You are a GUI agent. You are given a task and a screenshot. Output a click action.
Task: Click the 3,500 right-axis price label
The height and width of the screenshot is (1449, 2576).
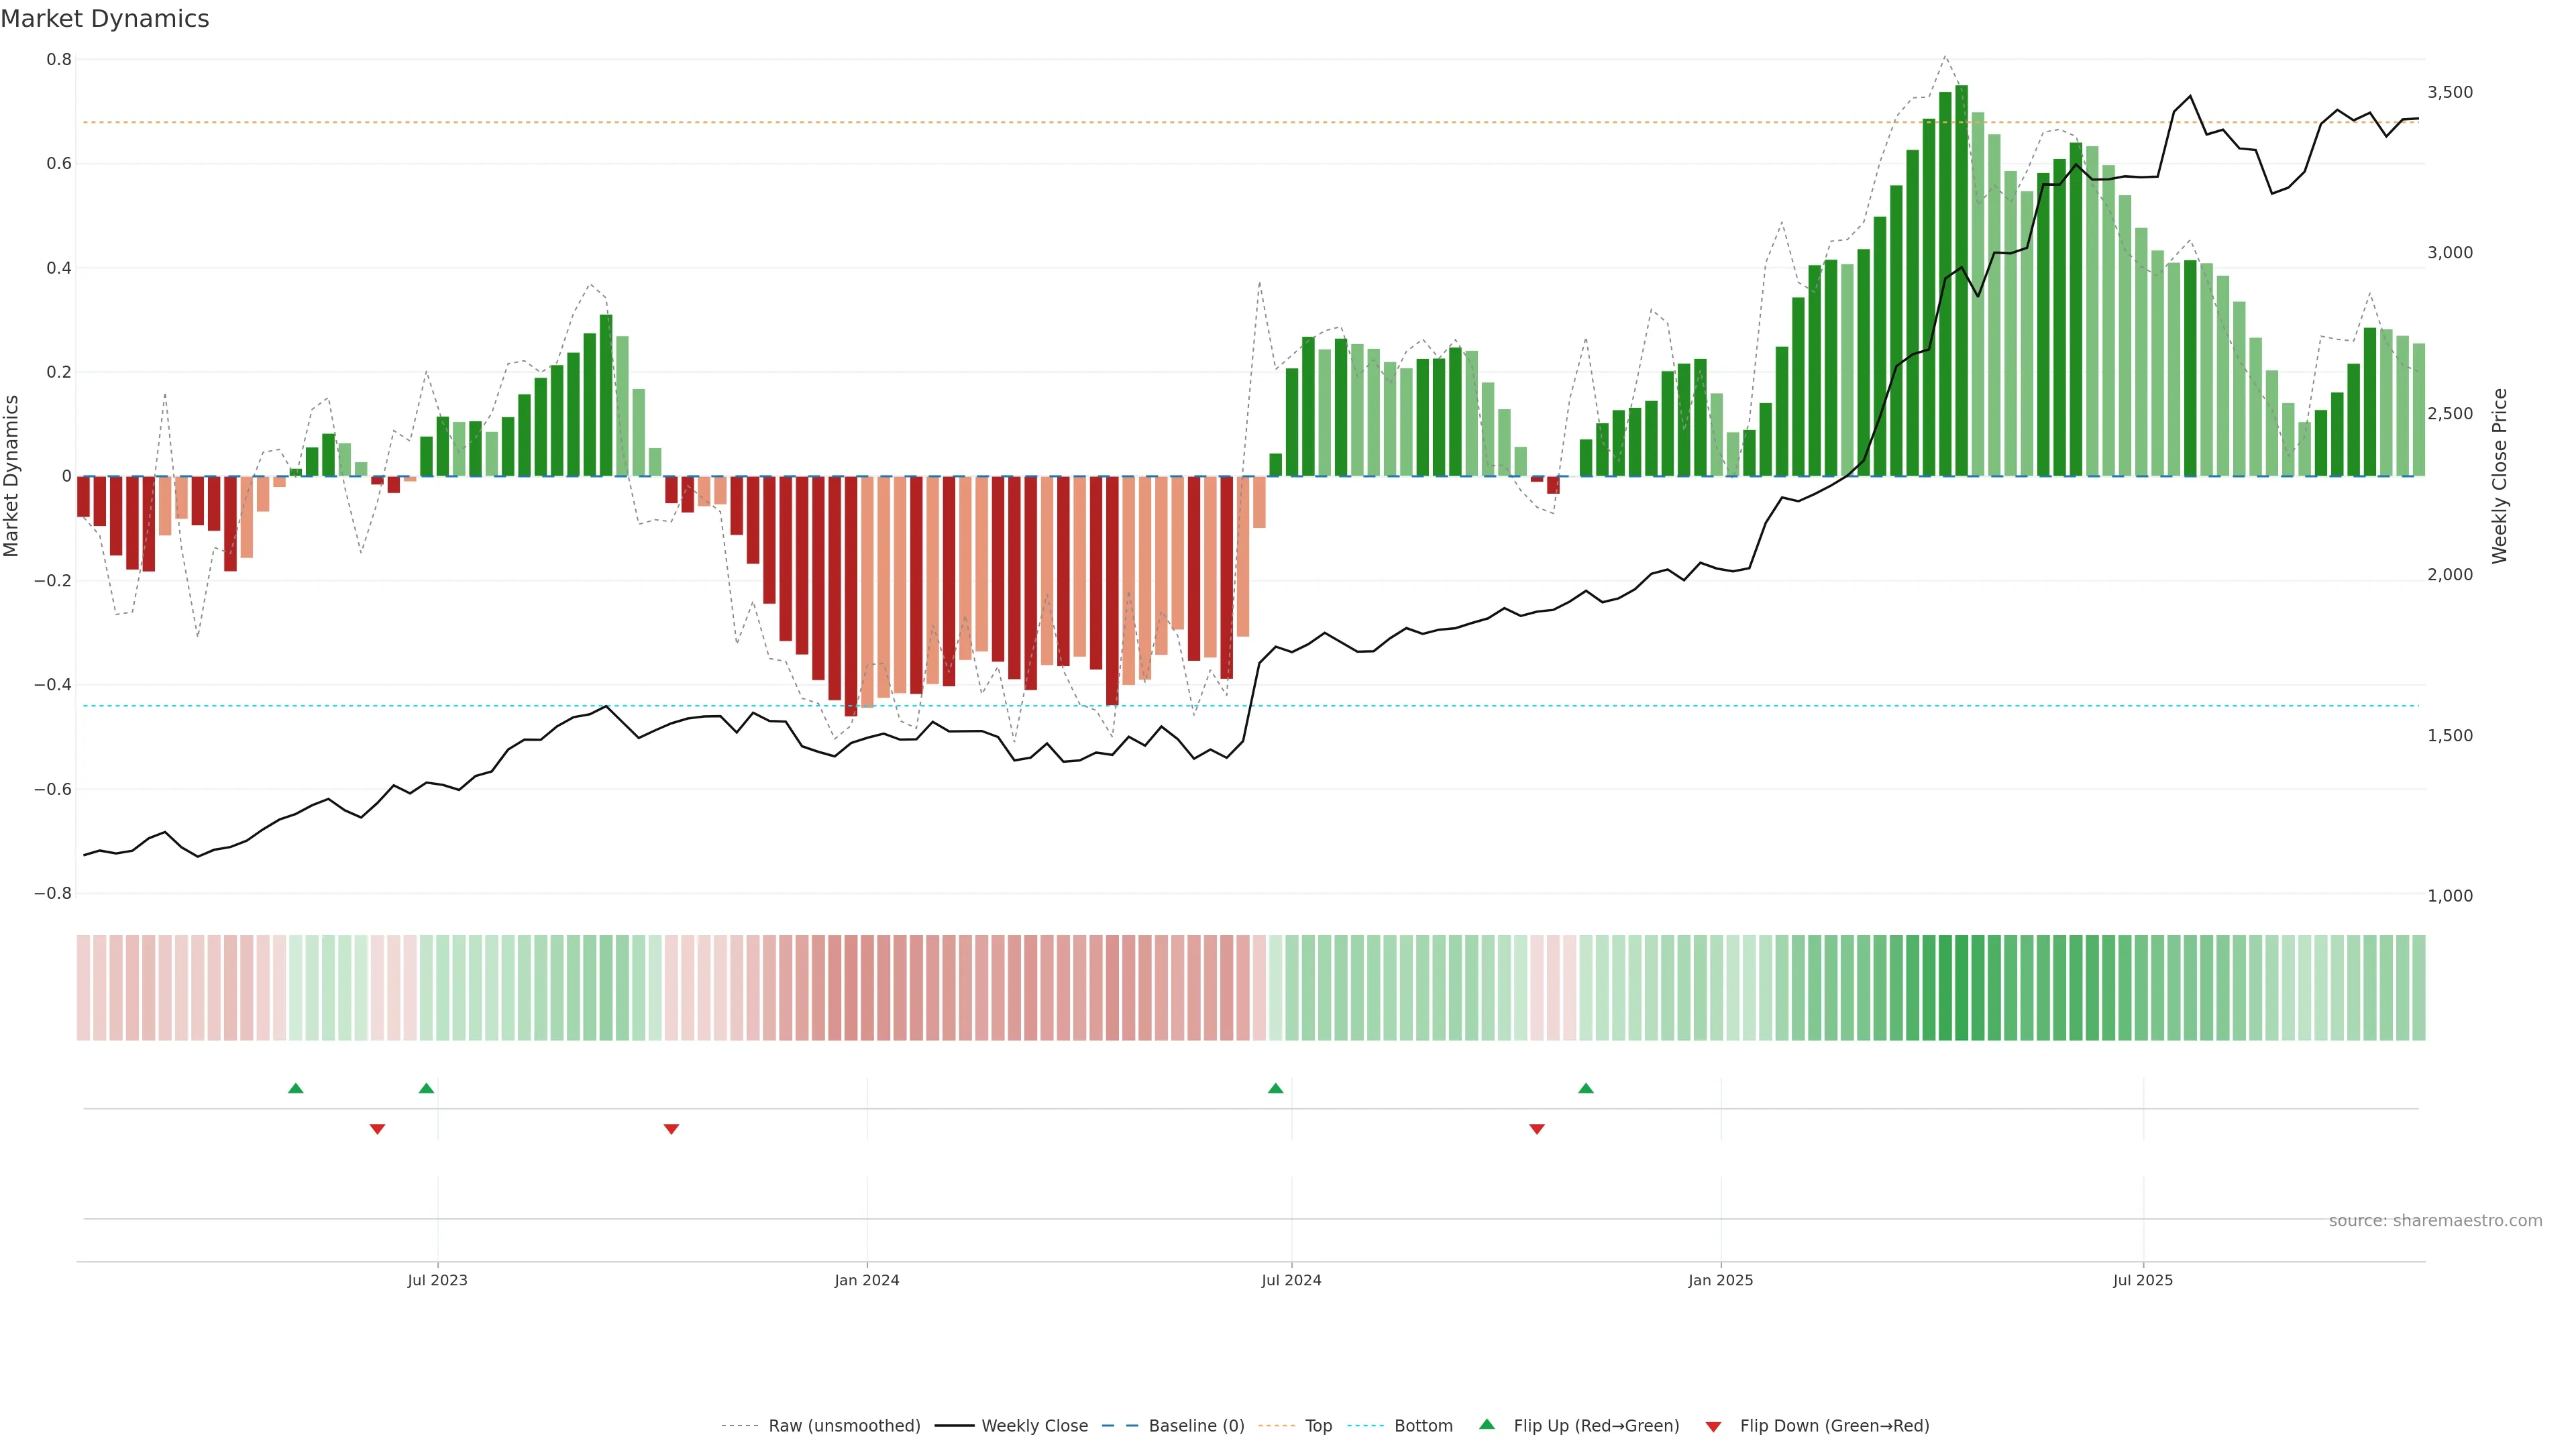tap(2450, 92)
